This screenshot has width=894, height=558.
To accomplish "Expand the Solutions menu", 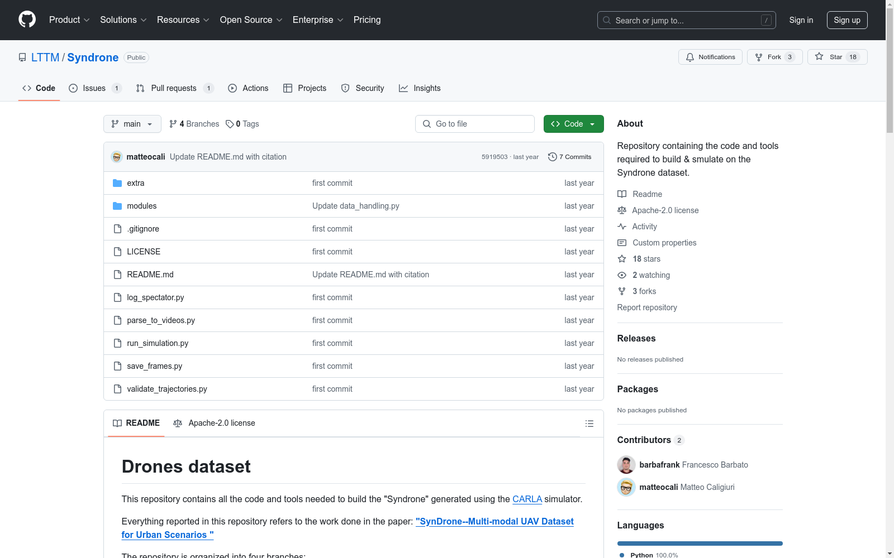I will (x=123, y=20).
